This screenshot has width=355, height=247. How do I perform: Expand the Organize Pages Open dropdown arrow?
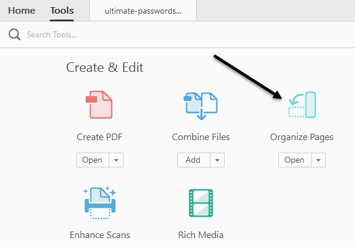[x=318, y=160]
